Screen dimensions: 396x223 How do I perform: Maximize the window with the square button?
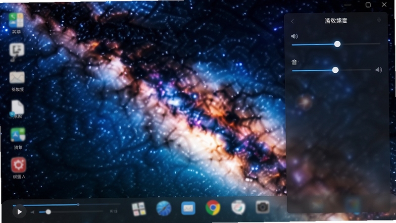tap(368, 5)
